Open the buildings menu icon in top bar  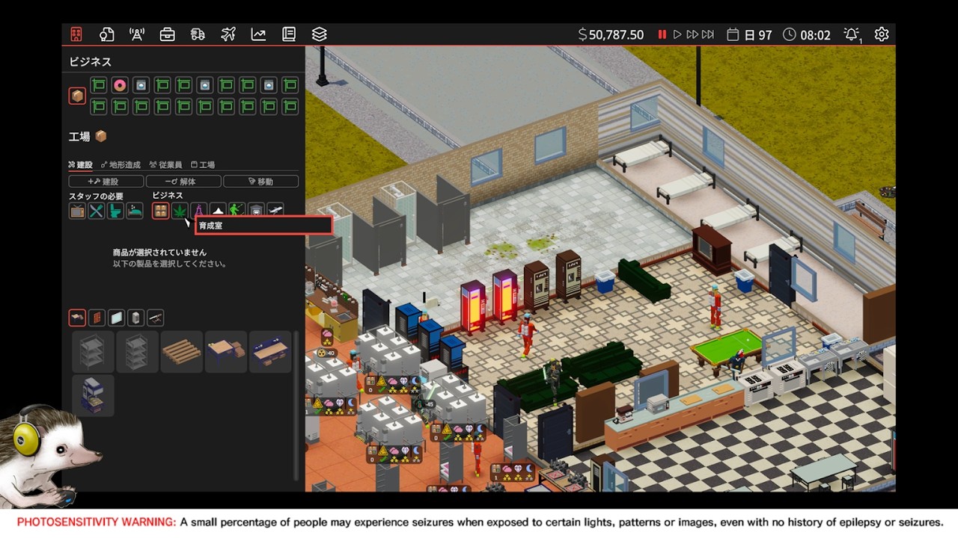pyautogui.click(x=76, y=34)
